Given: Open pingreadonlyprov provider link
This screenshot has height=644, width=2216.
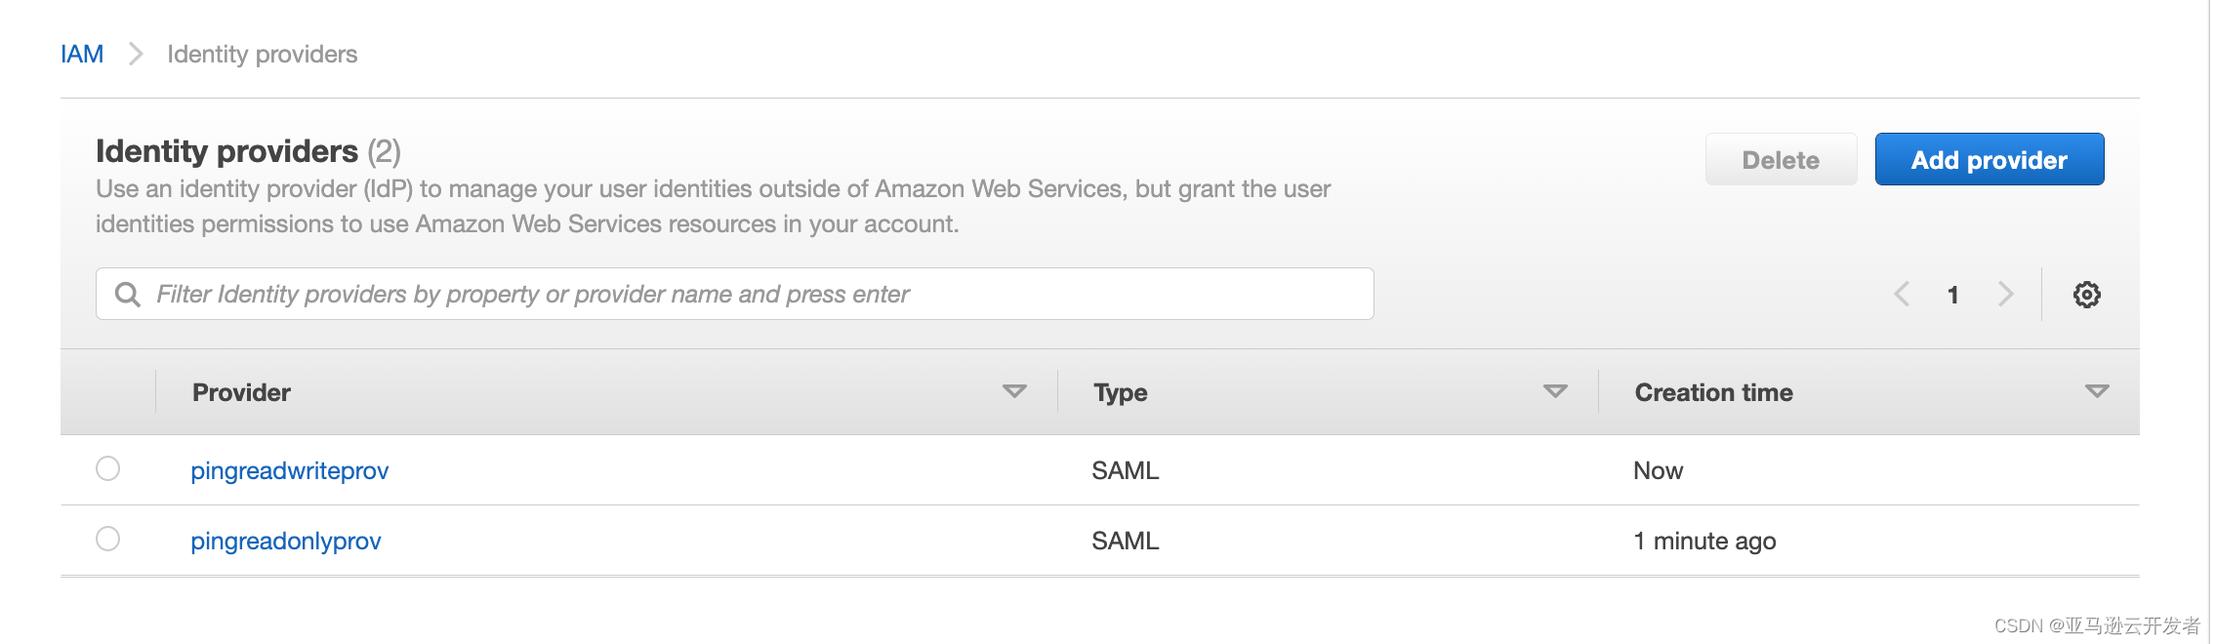Looking at the screenshot, I should click(285, 542).
